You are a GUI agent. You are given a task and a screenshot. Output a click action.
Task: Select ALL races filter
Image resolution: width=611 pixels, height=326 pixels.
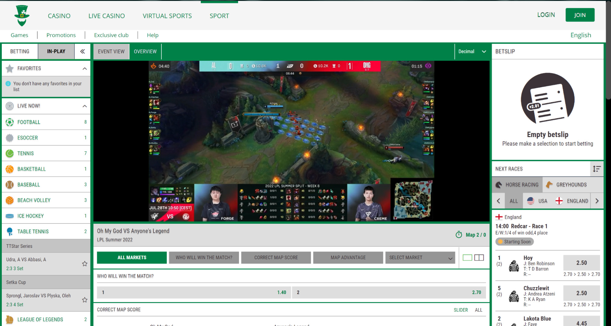point(513,201)
